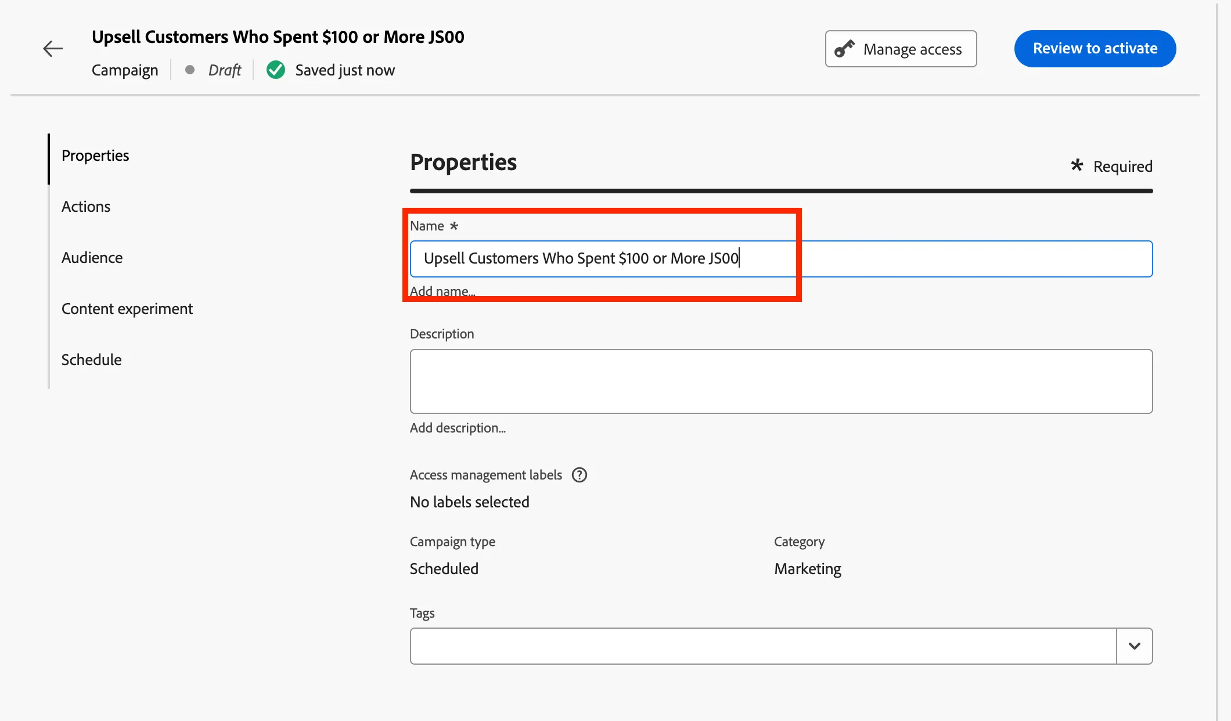
Task: Click the Access management labels help icon
Action: tap(579, 475)
